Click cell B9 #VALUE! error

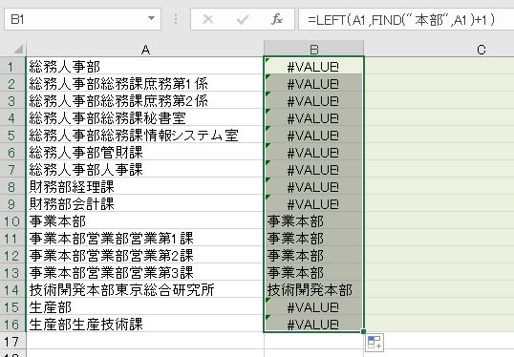click(313, 203)
